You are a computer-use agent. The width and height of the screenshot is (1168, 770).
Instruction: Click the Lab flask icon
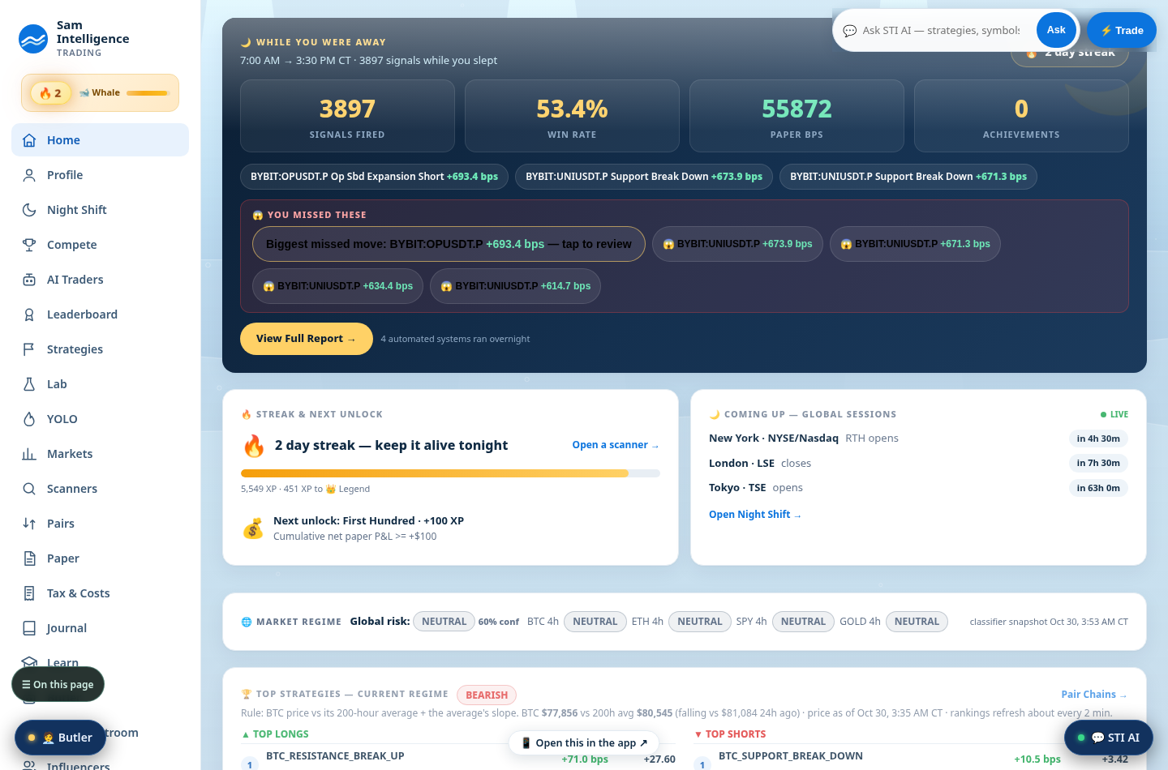29,384
